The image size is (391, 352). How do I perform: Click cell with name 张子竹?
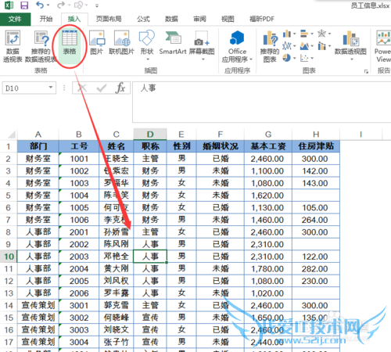117,342
